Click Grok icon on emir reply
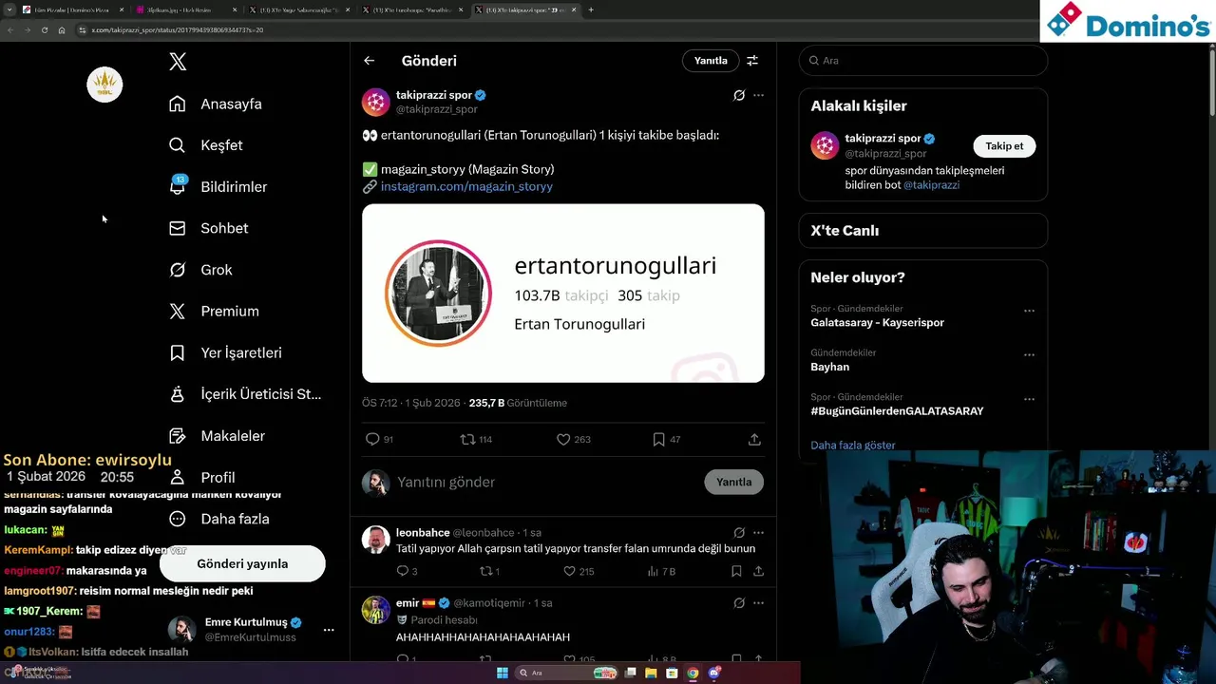 tap(739, 602)
